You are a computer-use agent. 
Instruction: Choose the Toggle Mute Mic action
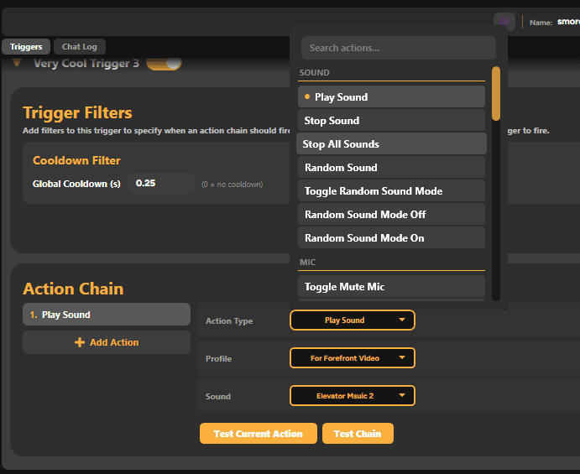click(x=391, y=287)
